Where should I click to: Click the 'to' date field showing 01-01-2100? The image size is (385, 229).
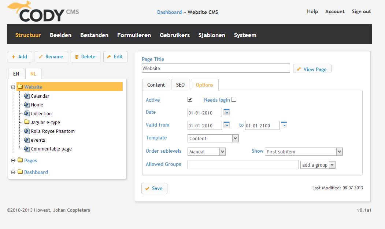pyautogui.click(x=262, y=126)
